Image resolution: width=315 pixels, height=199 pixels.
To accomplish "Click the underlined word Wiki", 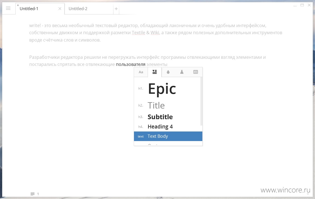I will pos(155,33).
